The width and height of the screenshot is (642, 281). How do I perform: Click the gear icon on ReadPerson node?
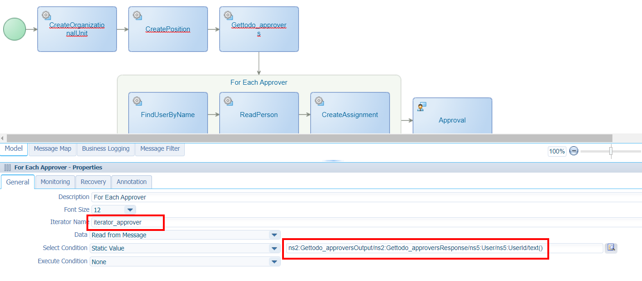click(228, 101)
